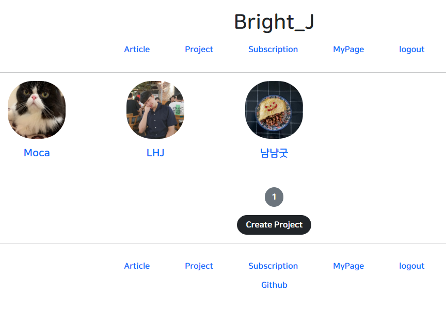Open the Subscription link in the footer
446x310 pixels.
click(273, 266)
